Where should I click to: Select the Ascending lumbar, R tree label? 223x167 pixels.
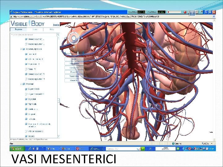point(37,79)
